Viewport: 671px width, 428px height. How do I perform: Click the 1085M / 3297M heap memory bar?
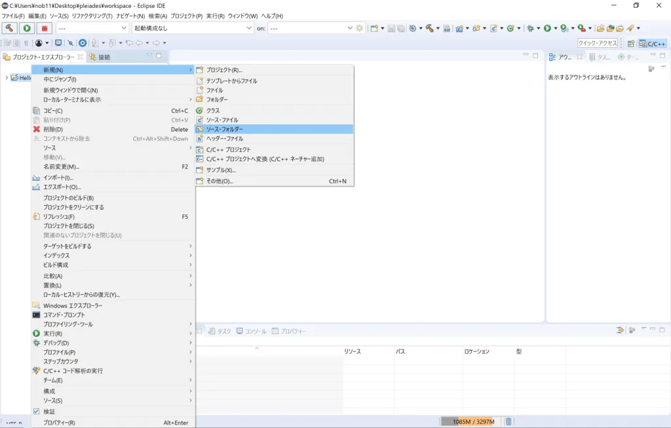[470, 421]
